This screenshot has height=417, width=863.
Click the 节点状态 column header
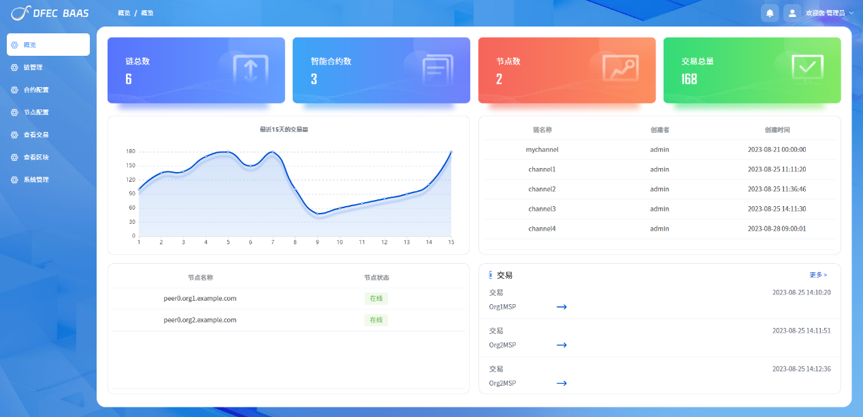(376, 278)
